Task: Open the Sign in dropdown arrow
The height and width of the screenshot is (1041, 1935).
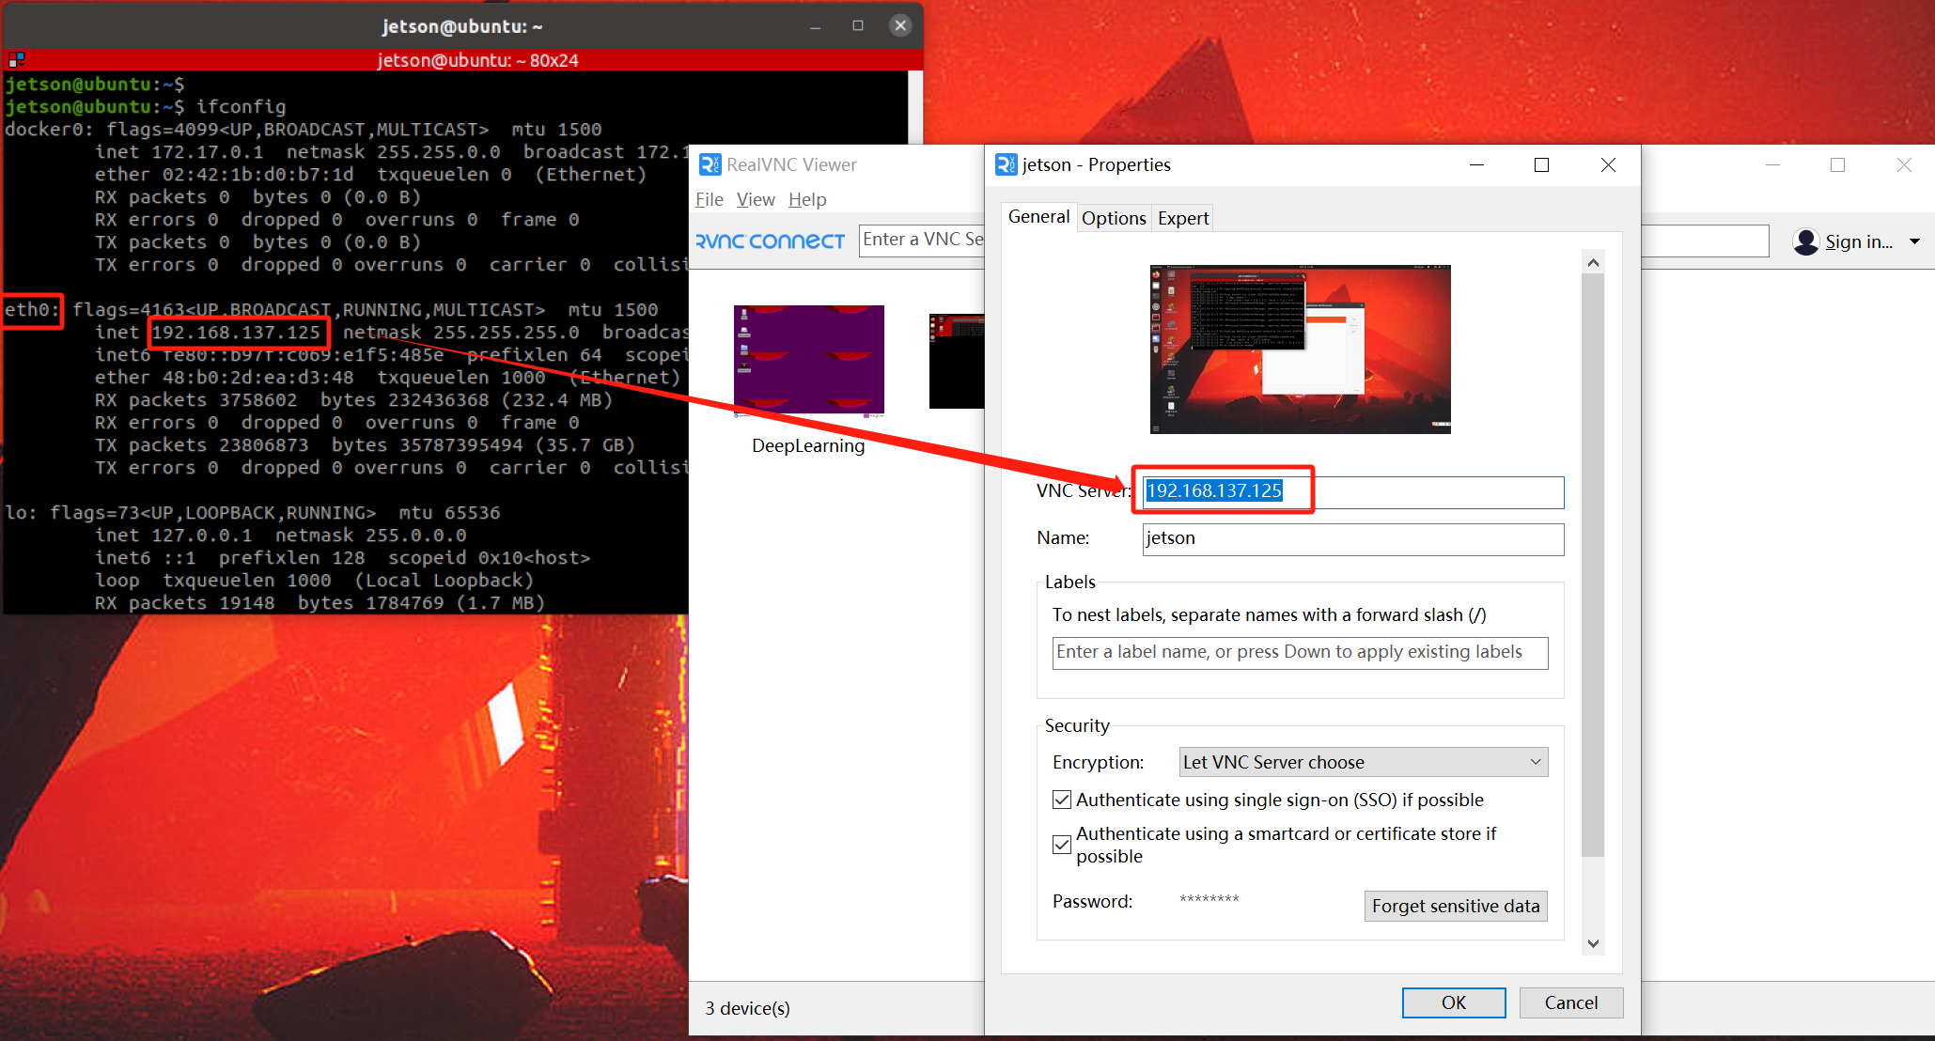Action: 1914,241
